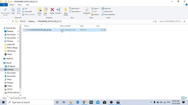Open the New item dropdown
Image resolution: width=188 pixels, height=105 pixels.
tap(74, 8)
